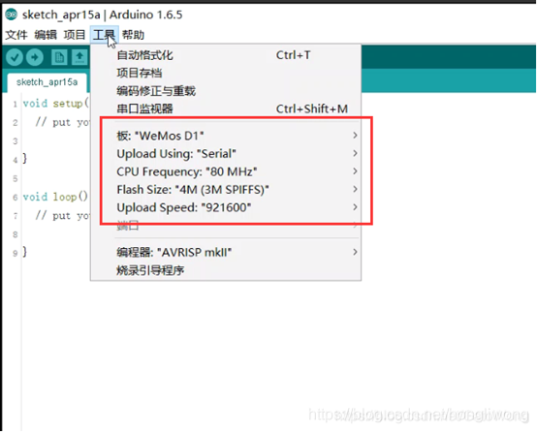Select 烧录引导程序 menu entry
Screen dimensions: 537x432
pyautogui.click(x=226, y=270)
